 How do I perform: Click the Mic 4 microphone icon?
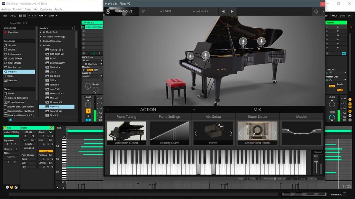point(261,42)
